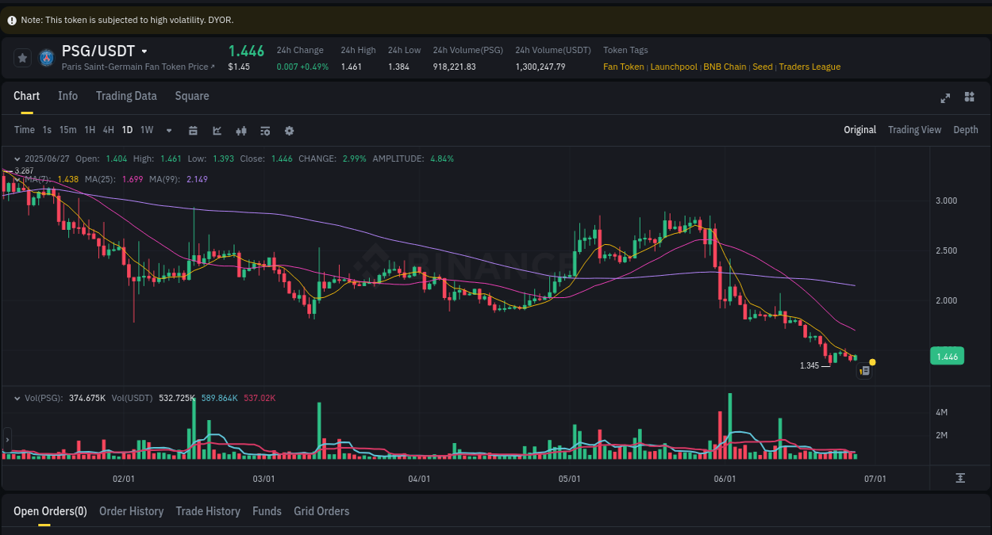Select the line chart style icon

point(217,130)
